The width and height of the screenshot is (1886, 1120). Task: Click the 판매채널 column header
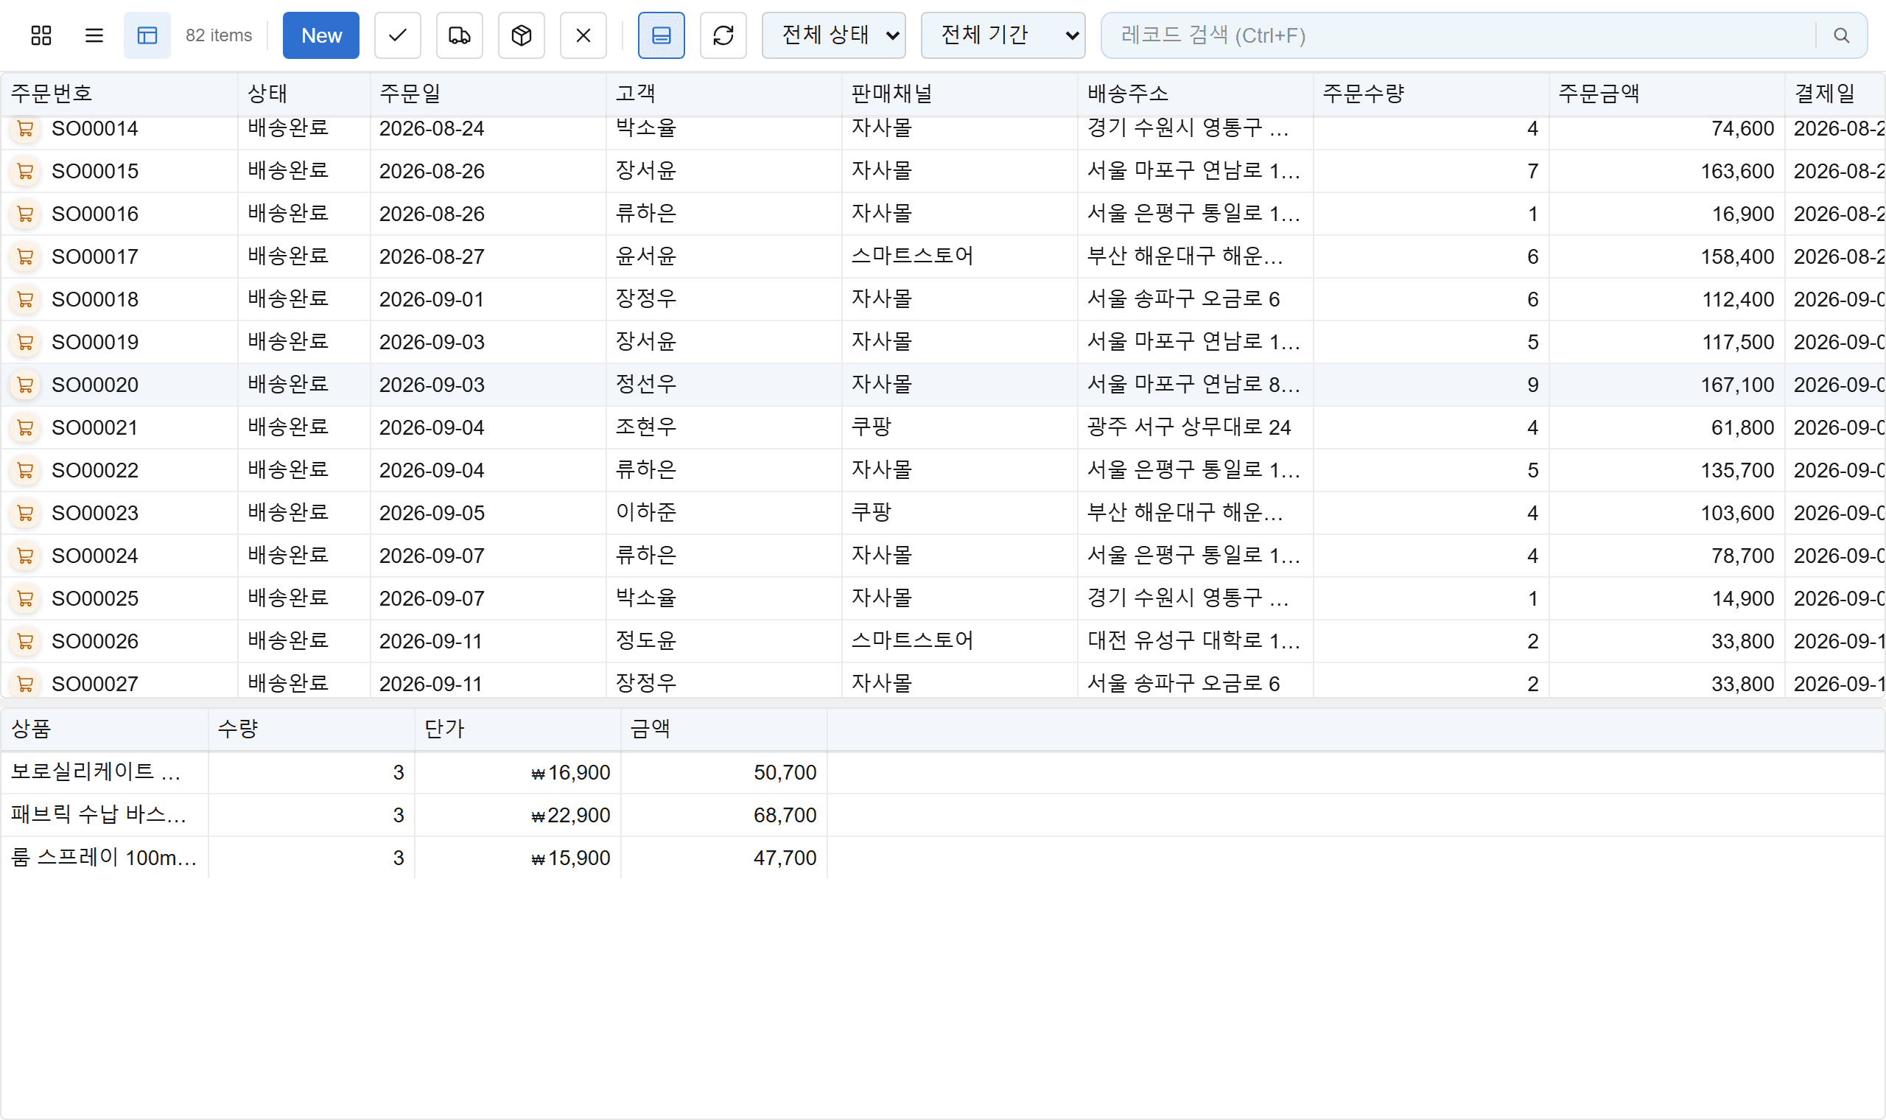(x=960, y=94)
